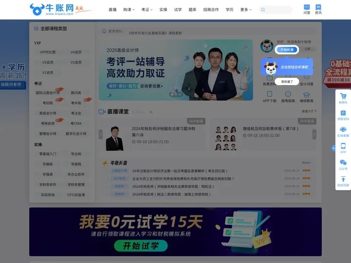Open 招商合作 in the top menu
Viewport: 351px width, 263px height.
[x=211, y=10]
